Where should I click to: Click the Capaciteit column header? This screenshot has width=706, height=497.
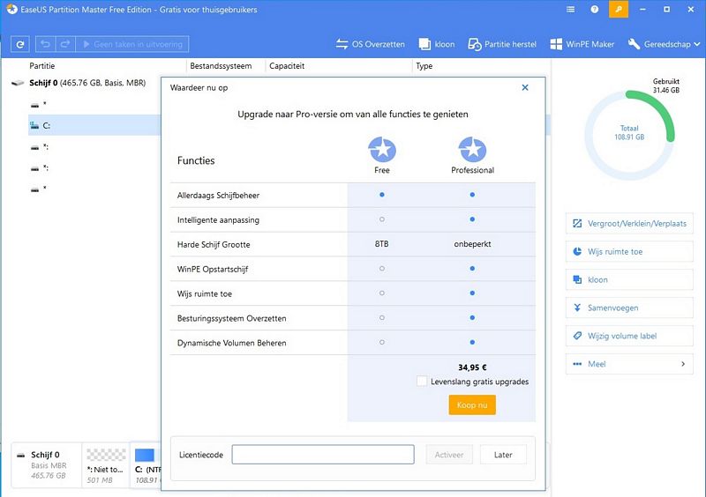point(287,66)
